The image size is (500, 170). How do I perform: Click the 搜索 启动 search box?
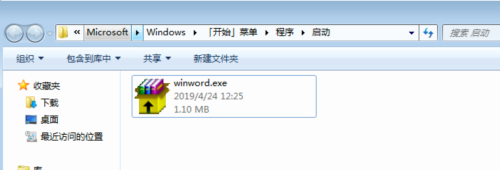click(x=471, y=33)
